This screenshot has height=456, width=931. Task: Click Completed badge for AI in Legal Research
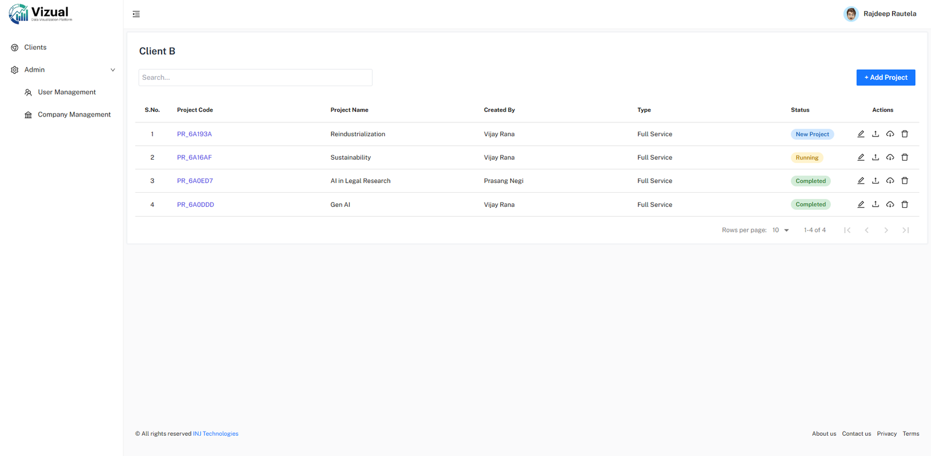pyautogui.click(x=811, y=181)
